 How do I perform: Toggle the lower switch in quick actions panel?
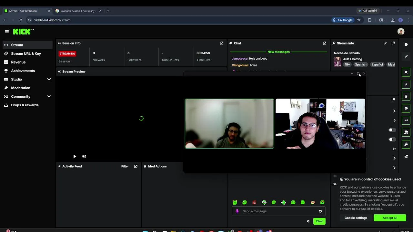tap(392, 140)
